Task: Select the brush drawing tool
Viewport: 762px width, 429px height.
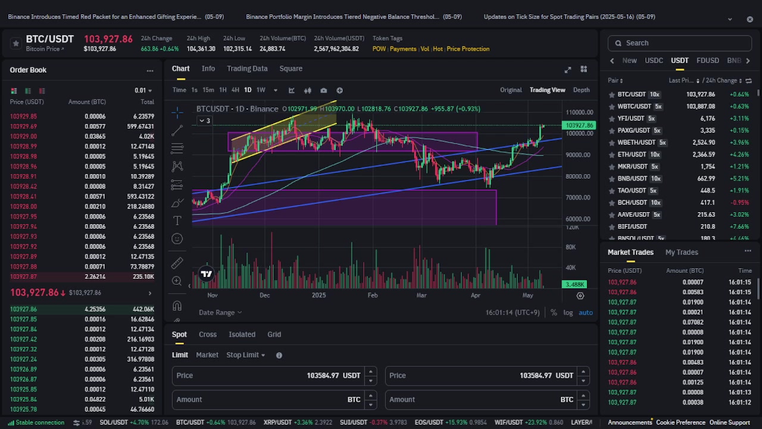Action: pyautogui.click(x=177, y=203)
